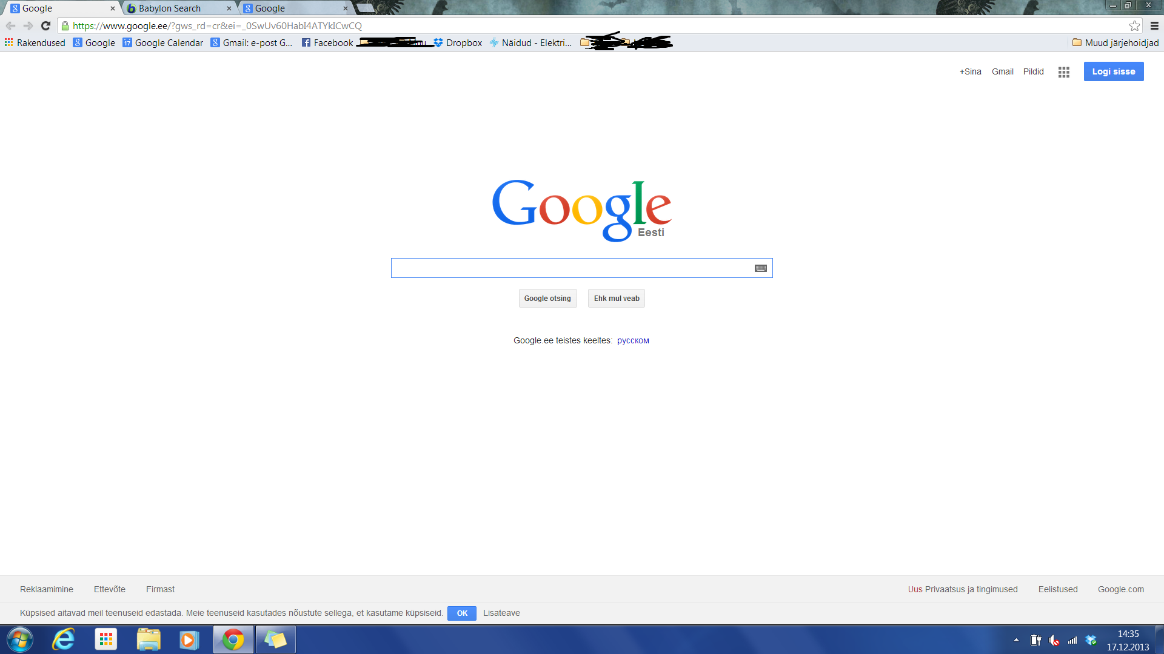Bookmark this page with the star icon
This screenshot has height=654, width=1164.
pos(1134,26)
